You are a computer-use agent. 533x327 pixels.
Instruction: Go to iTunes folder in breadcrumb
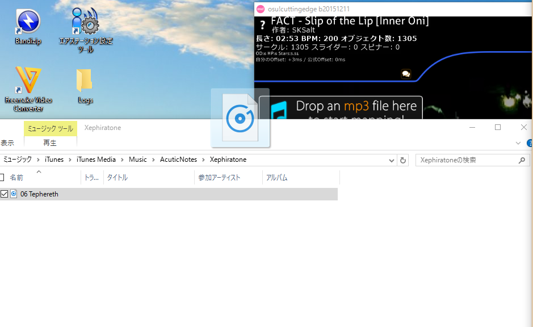click(x=54, y=160)
